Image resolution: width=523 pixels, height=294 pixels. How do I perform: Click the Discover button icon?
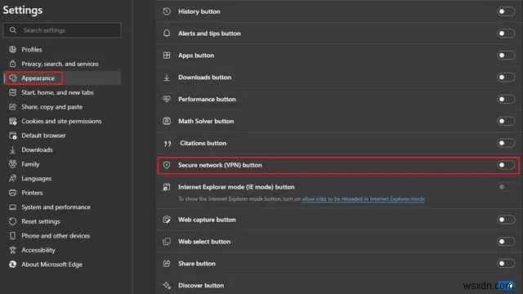167,285
